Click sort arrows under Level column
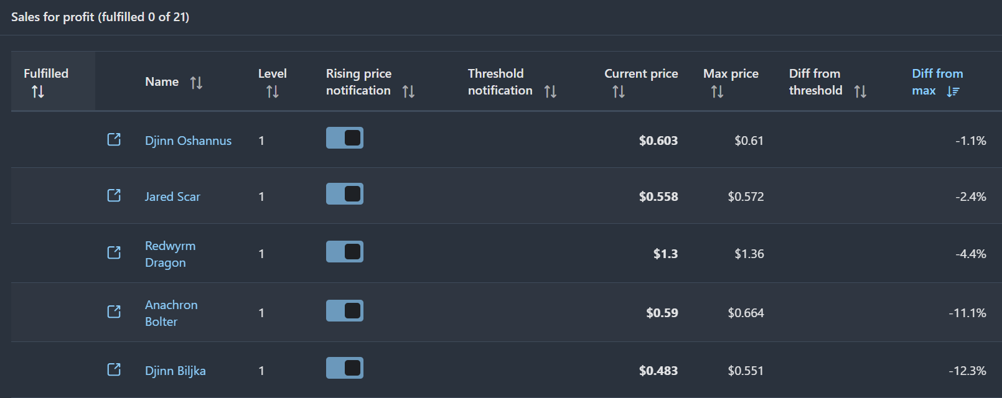The width and height of the screenshot is (1002, 398). coord(273,92)
